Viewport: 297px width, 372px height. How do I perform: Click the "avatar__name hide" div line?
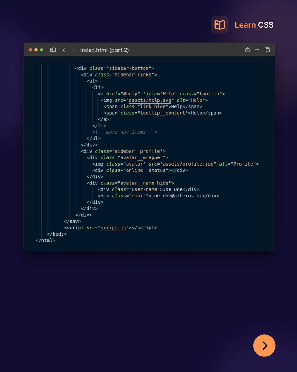(x=130, y=183)
